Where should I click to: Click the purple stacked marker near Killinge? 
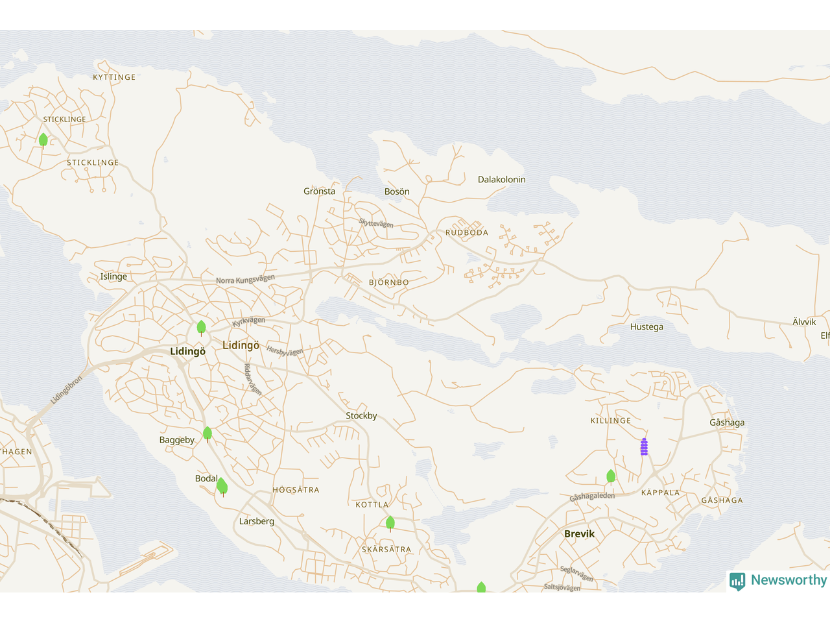[x=644, y=446]
